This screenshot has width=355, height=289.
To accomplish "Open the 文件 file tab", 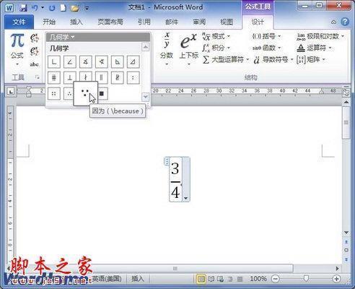I will (19, 22).
